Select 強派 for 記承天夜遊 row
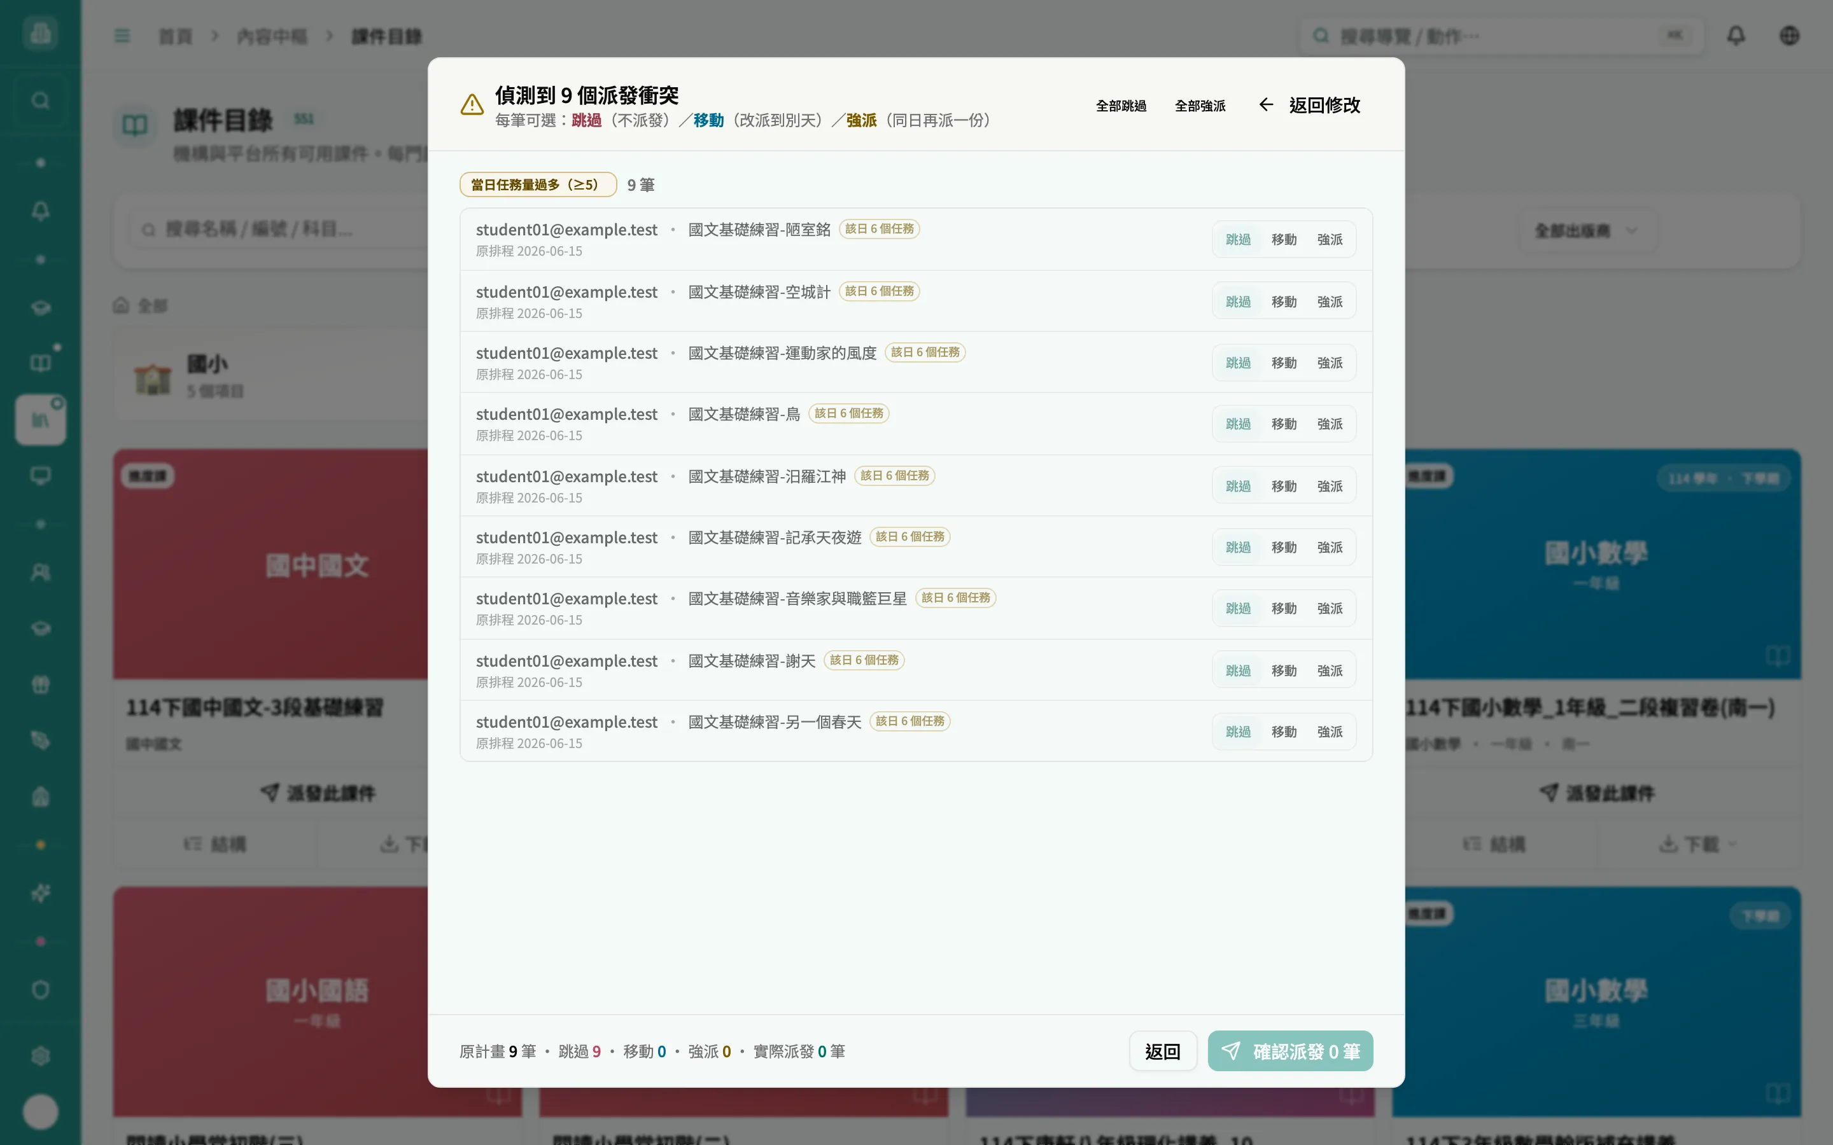Viewport: 1833px width, 1145px height. (x=1330, y=548)
